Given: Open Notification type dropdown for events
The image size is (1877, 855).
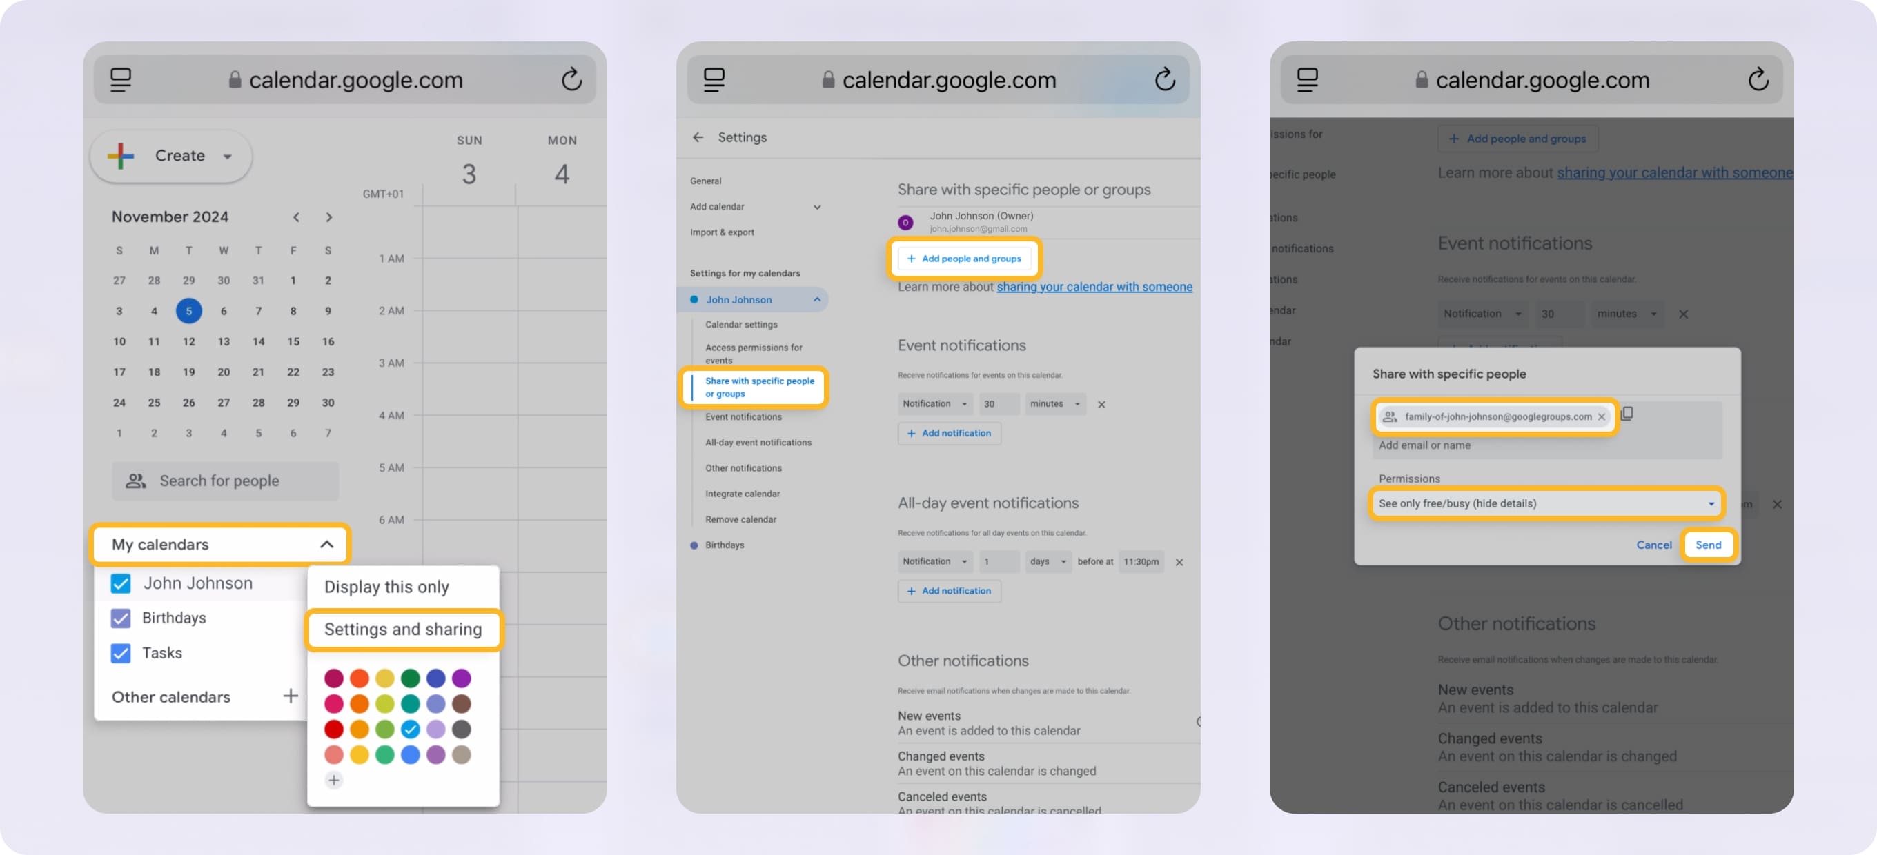Looking at the screenshot, I should pos(935,403).
